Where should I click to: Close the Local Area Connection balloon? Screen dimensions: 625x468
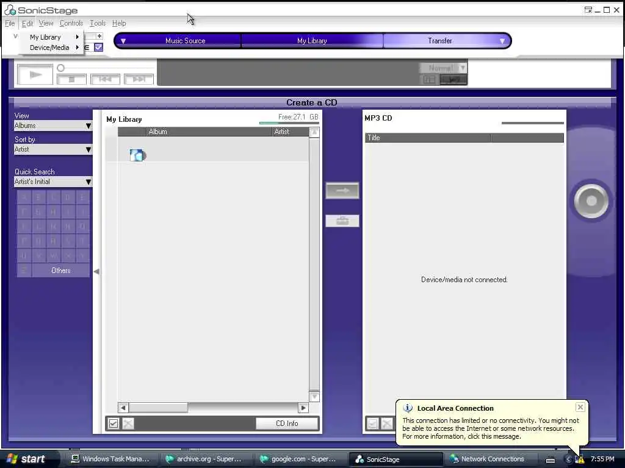point(580,407)
